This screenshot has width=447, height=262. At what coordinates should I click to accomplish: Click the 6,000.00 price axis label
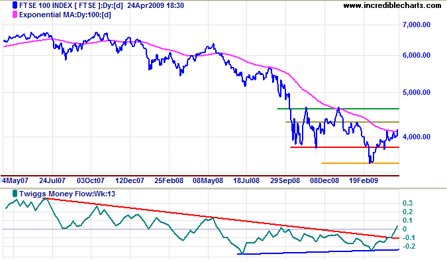tap(417, 55)
